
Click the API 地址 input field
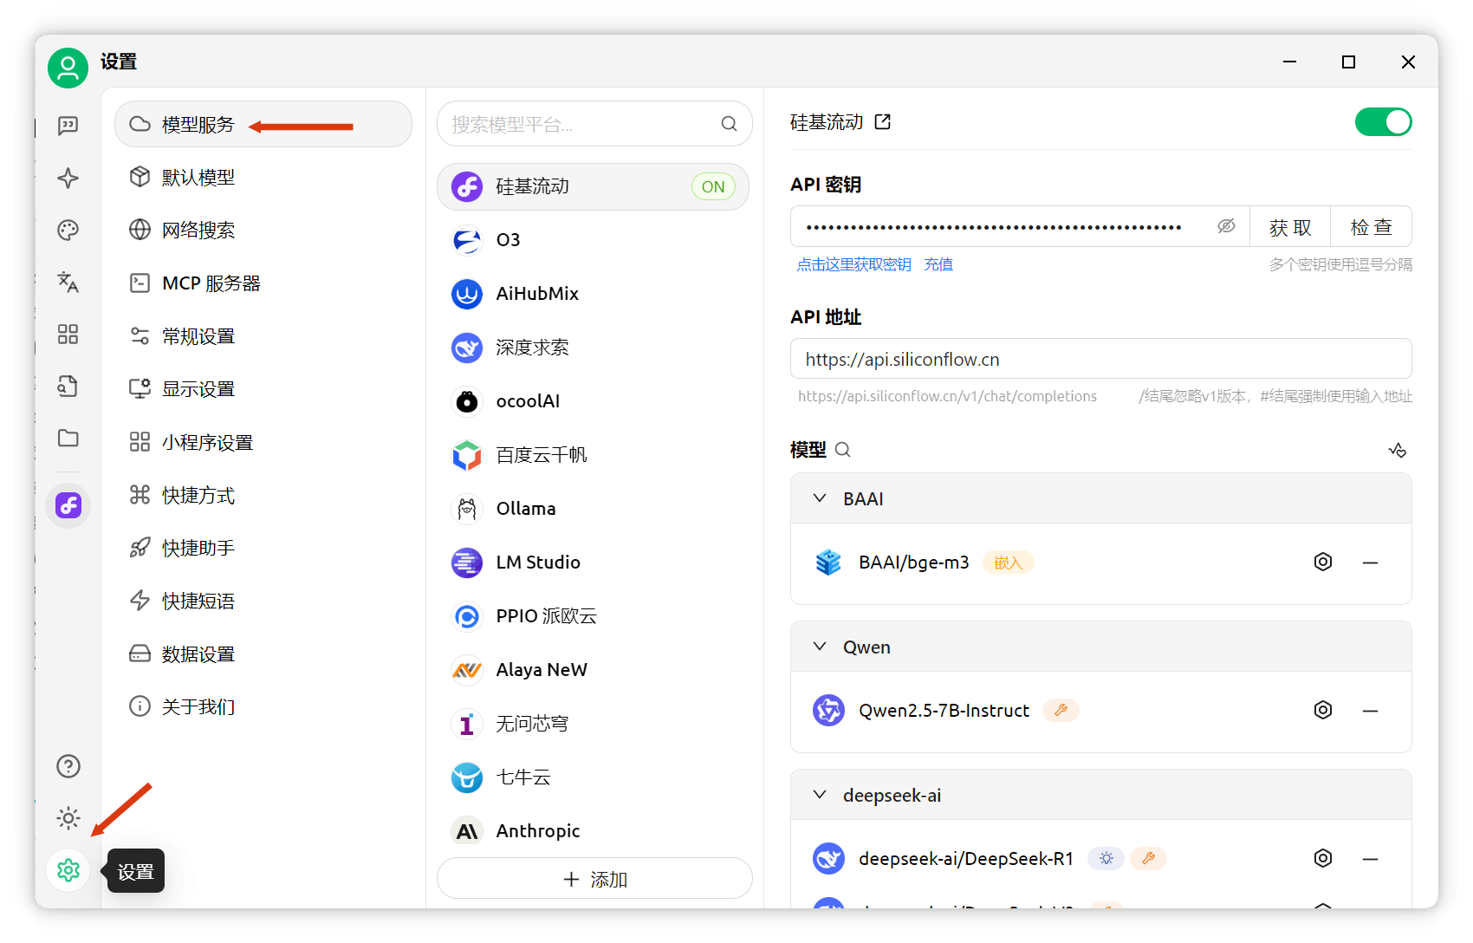click(1100, 359)
